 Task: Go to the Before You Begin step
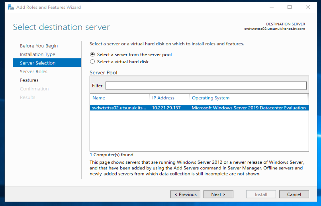point(39,46)
